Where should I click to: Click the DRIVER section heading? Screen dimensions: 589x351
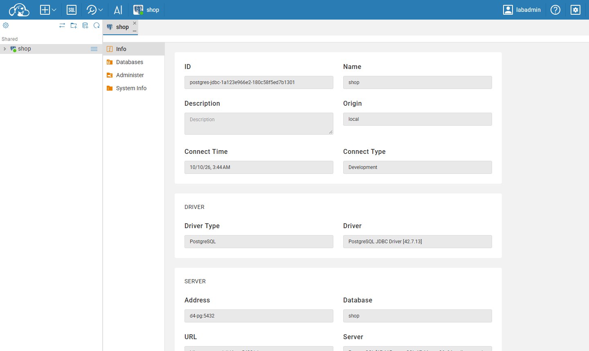point(194,207)
